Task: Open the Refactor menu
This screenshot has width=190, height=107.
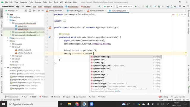Action: click(38, 2)
